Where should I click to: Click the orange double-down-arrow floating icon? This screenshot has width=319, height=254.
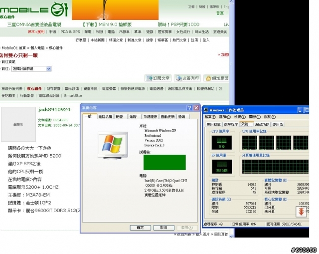(x=301, y=212)
